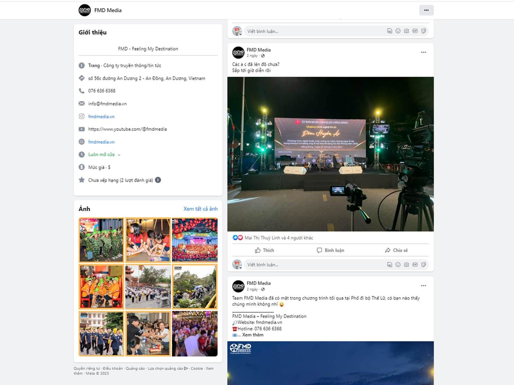Open the YouTube @fmdmedia channel link
This screenshot has height=385, width=514.
(128, 129)
